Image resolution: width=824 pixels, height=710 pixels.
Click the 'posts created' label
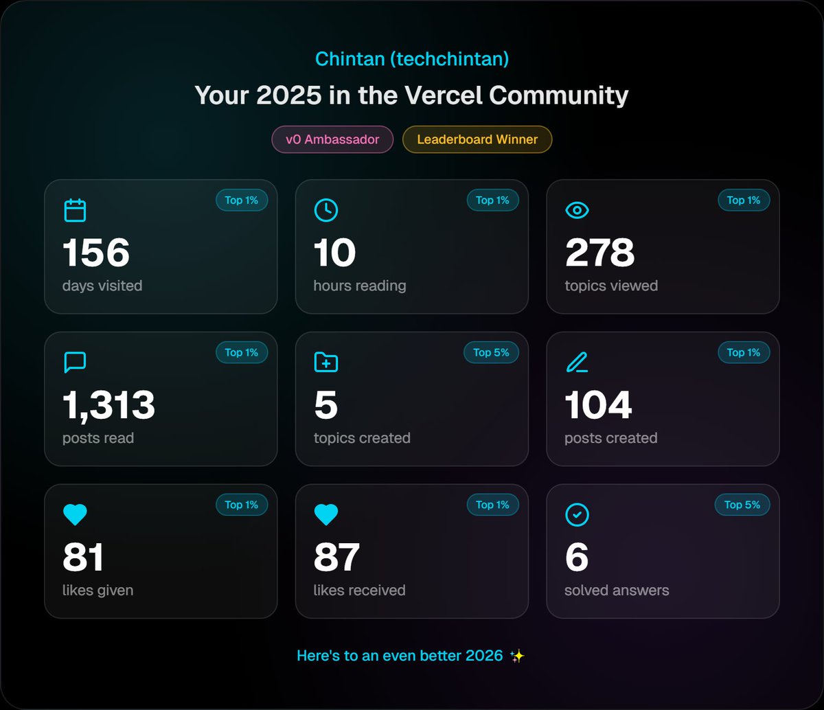(x=611, y=438)
